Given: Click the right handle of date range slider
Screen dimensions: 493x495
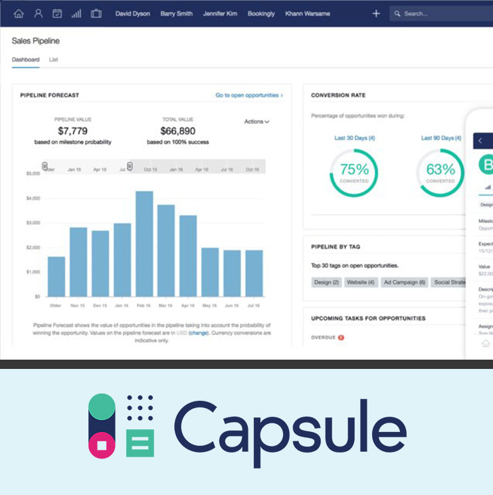Looking at the screenshot, I should point(130,166).
